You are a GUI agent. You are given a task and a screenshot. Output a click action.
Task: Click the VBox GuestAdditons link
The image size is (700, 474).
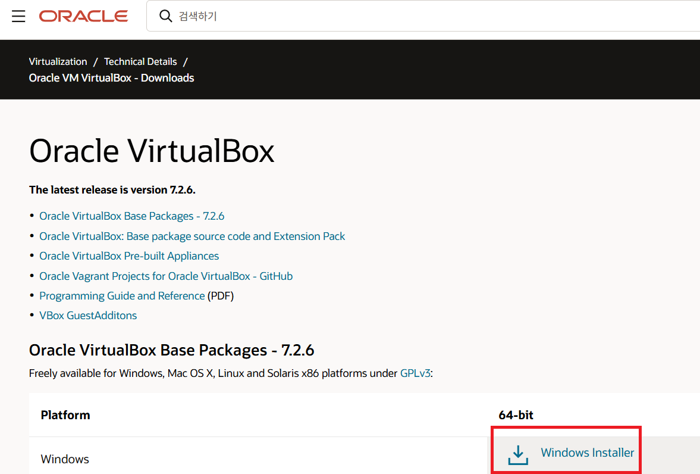pos(88,315)
